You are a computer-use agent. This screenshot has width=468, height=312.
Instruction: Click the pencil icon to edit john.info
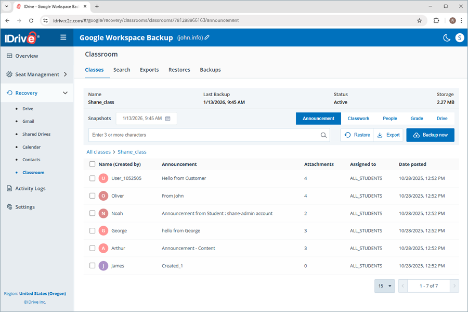pyautogui.click(x=207, y=37)
